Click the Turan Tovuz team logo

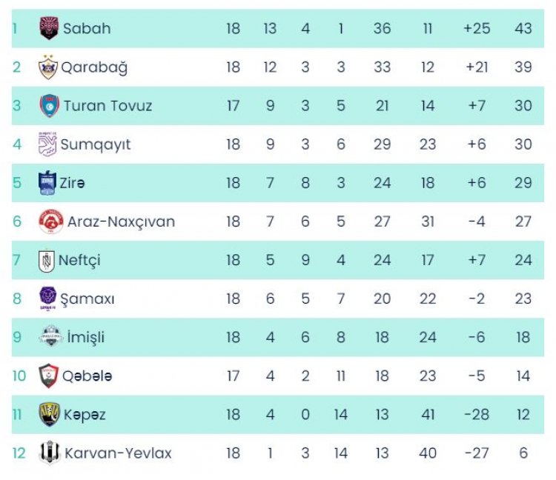tap(49, 106)
